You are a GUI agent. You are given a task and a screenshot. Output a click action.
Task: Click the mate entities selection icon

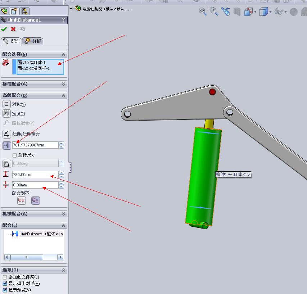click(x=6, y=63)
